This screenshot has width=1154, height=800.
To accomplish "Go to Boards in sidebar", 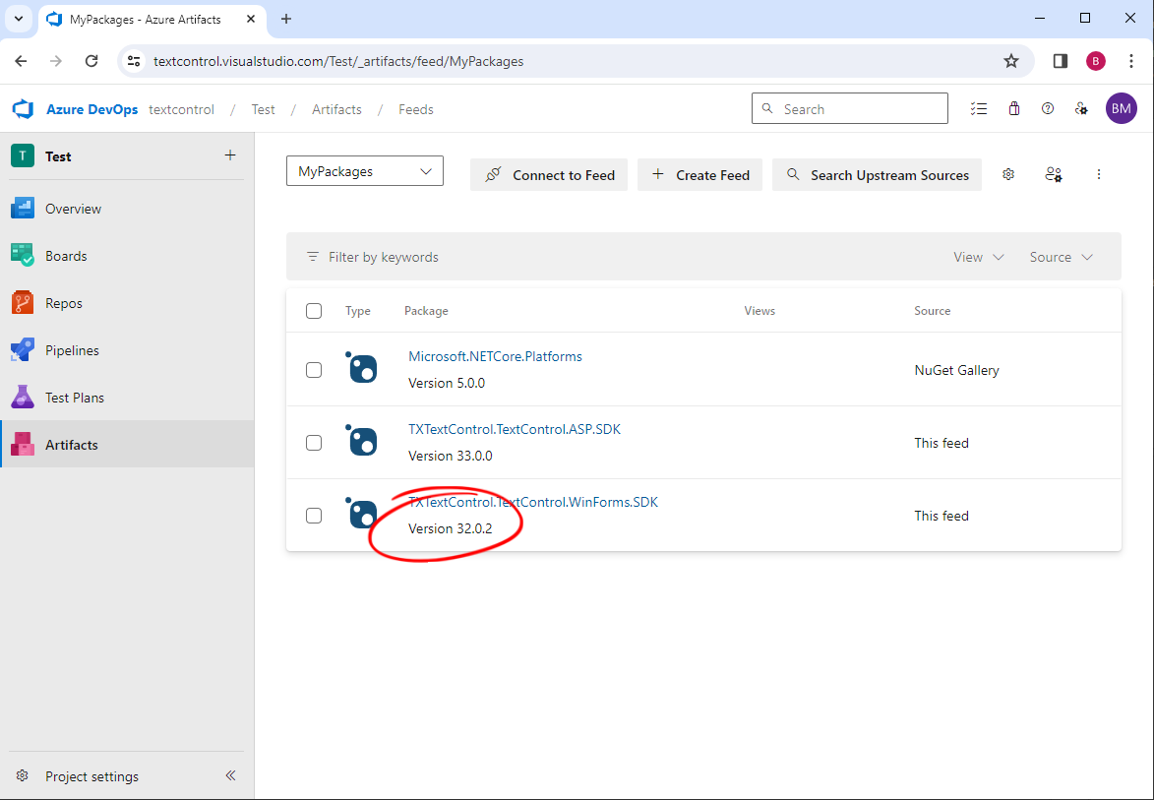I will [x=127, y=256].
